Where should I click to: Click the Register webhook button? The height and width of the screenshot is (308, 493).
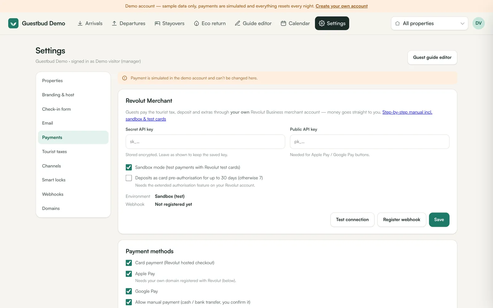401,220
